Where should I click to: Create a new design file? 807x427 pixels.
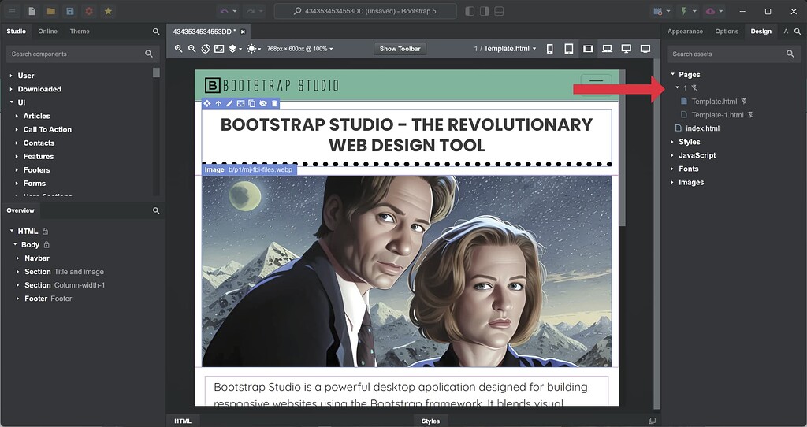pyautogui.click(x=32, y=11)
